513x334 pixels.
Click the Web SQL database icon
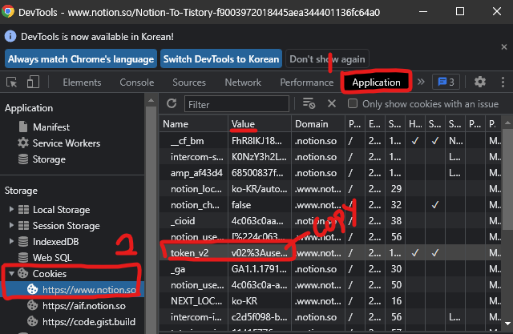coord(23,258)
